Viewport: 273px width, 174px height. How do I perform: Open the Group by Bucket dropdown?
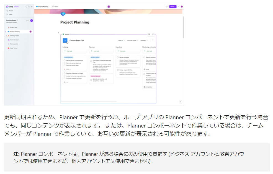(x=133, y=40)
